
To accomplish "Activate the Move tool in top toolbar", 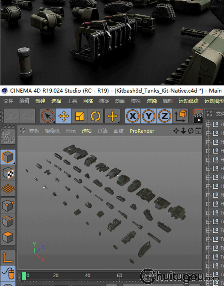I will [x=64, y=116].
